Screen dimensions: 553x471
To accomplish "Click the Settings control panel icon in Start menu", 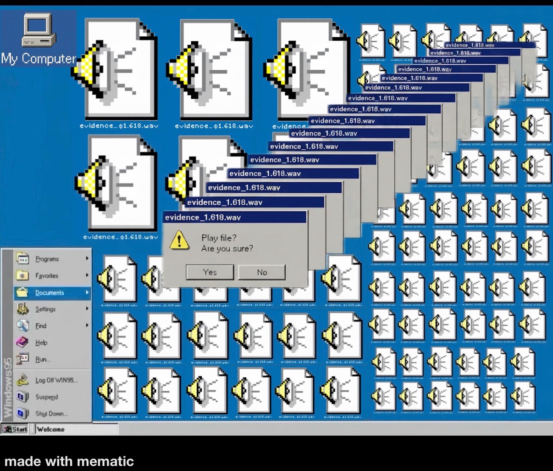I will 22,309.
